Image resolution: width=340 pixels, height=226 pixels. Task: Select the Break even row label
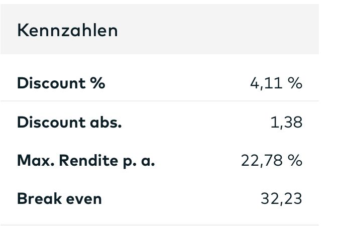pos(59,199)
